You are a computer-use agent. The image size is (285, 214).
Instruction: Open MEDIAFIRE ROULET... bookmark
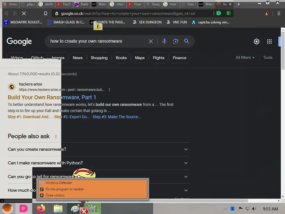coord(23,22)
